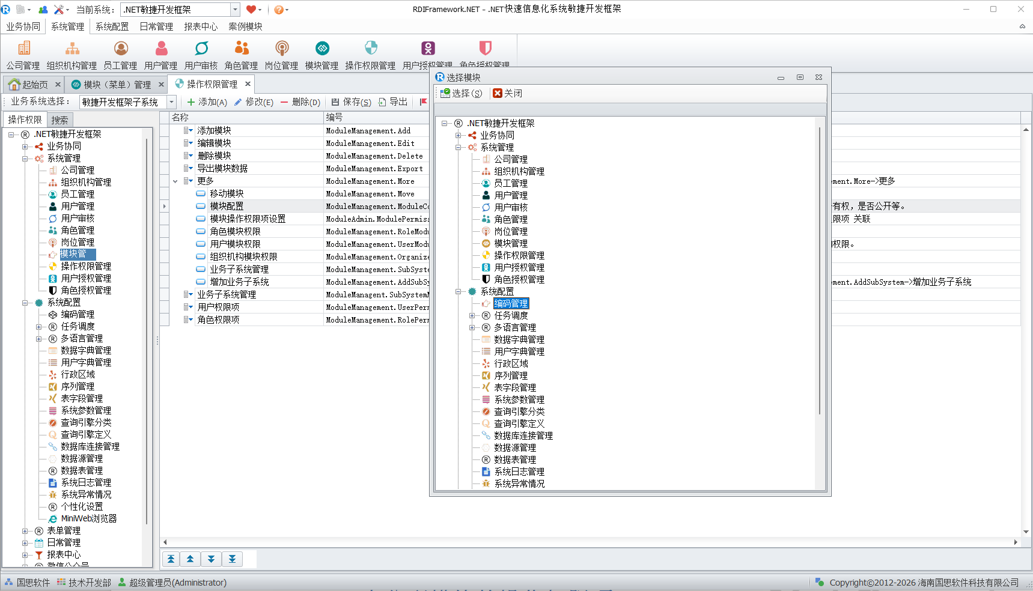The height and width of the screenshot is (591, 1033).
Task: Click the 添加(A) toolbar button
Action: coord(207,102)
